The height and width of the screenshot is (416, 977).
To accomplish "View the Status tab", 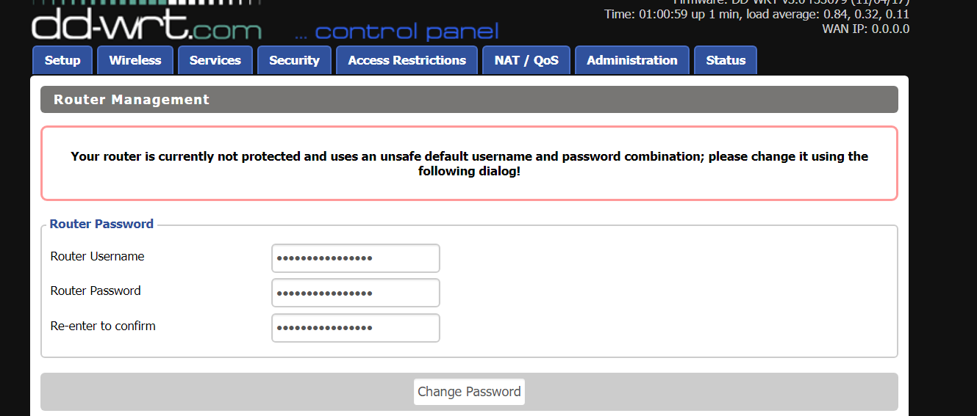I will (726, 61).
